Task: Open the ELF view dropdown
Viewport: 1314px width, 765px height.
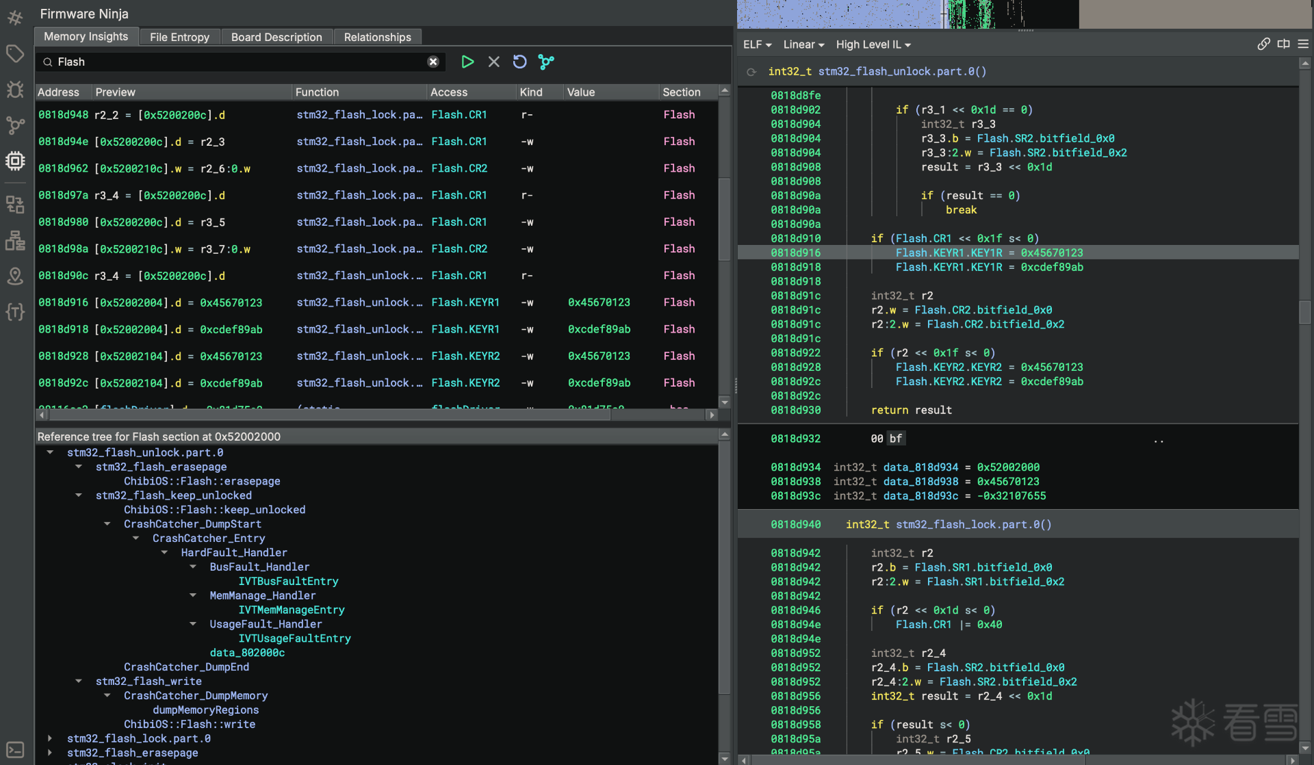Action: [x=757, y=44]
